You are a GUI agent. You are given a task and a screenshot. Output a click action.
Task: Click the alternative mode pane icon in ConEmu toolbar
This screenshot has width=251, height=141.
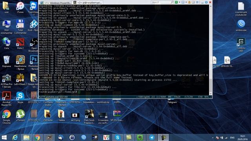coord(193,2)
